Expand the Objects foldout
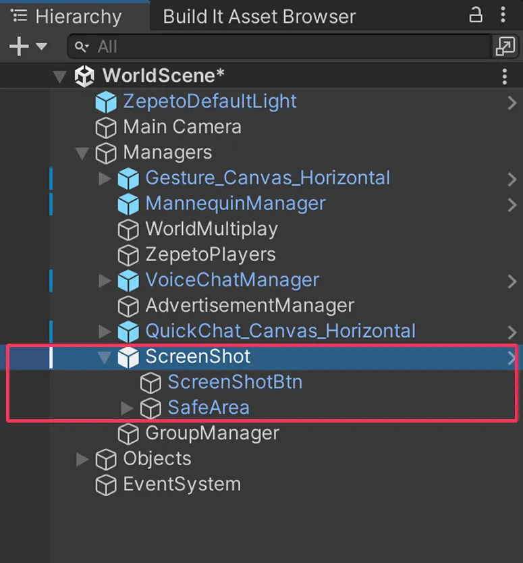The image size is (523, 563). pyautogui.click(x=82, y=459)
